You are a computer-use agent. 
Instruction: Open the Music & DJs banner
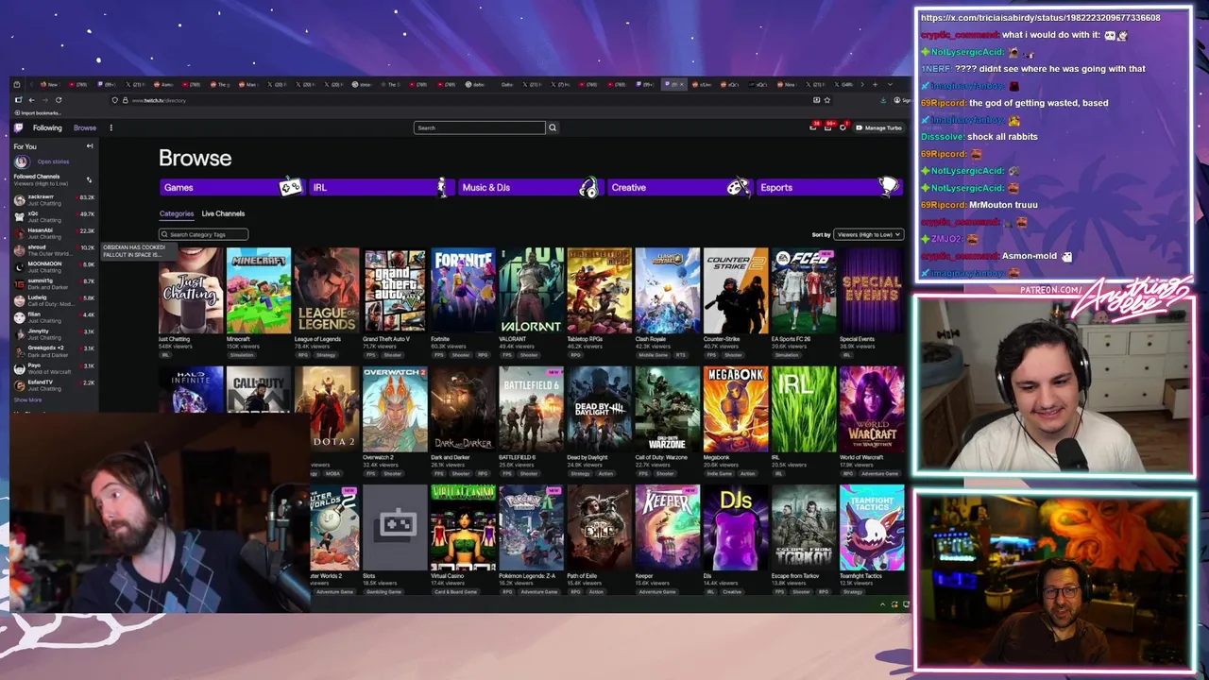(x=529, y=187)
